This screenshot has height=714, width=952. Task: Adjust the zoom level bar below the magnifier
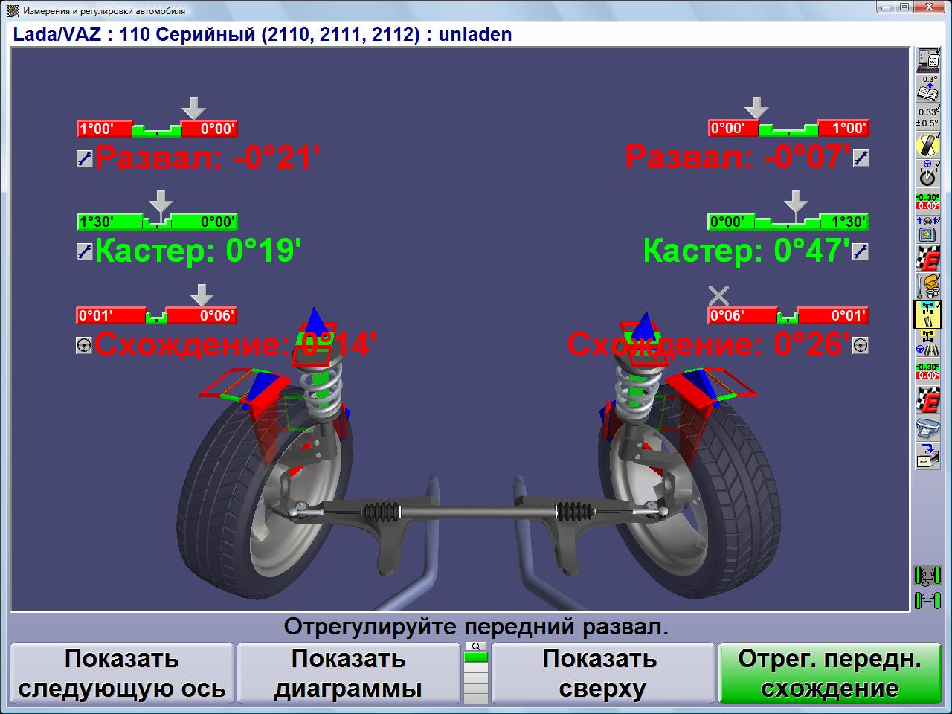pyautogui.click(x=476, y=678)
